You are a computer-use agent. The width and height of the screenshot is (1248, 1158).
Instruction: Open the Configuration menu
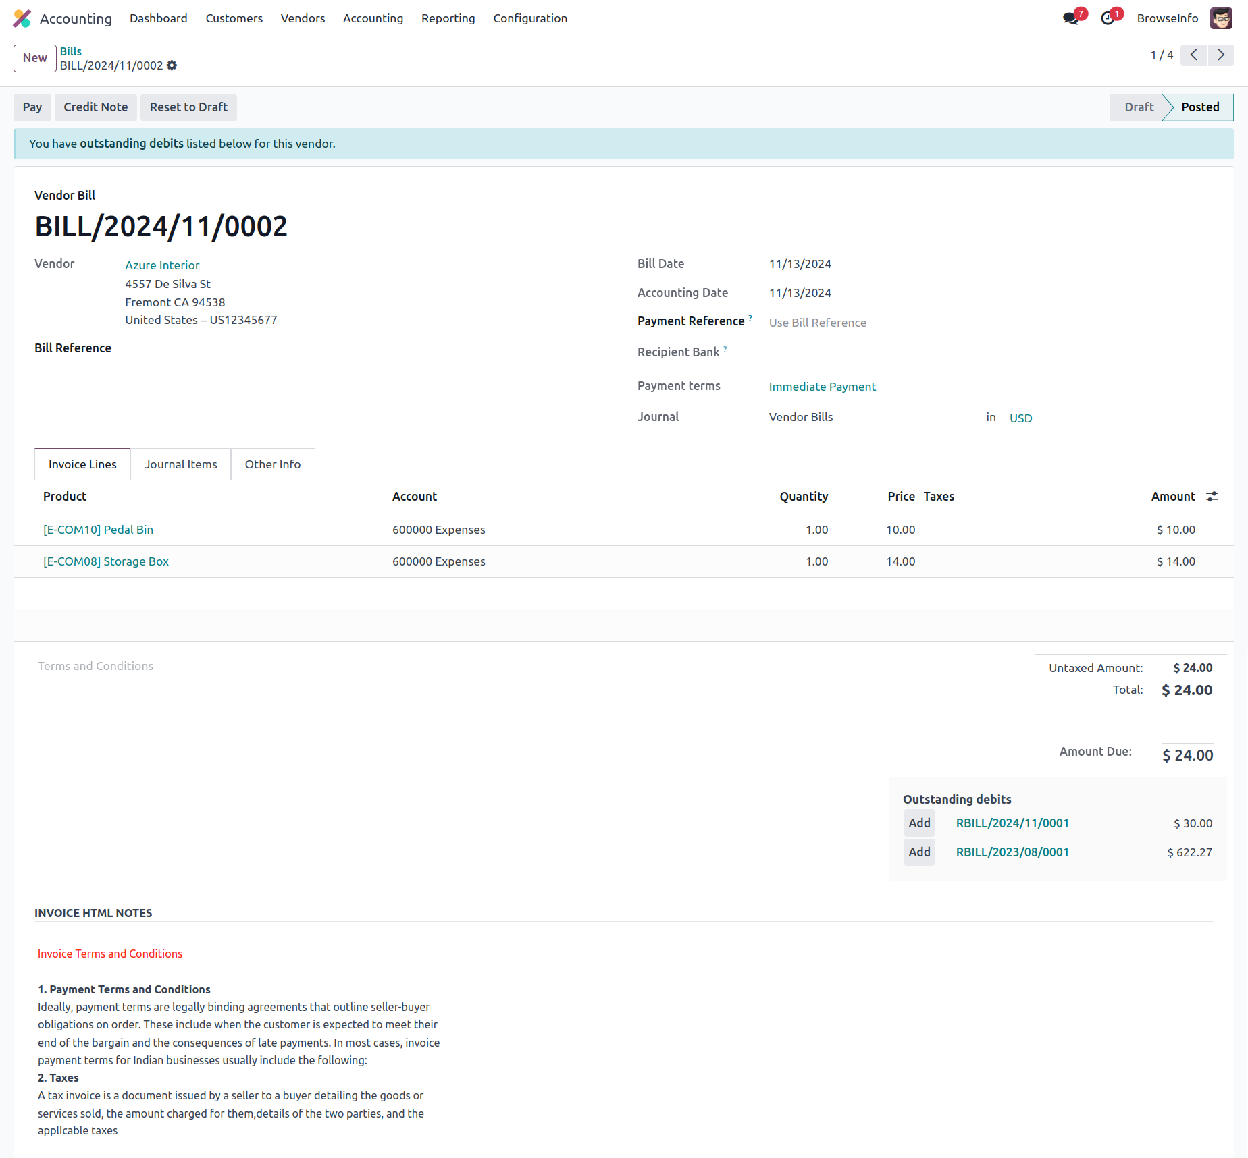tap(529, 18)
